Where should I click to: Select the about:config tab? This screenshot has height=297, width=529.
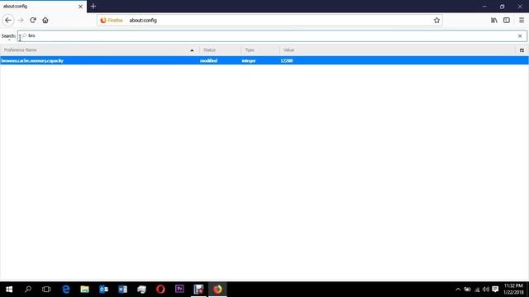point(43,7)
